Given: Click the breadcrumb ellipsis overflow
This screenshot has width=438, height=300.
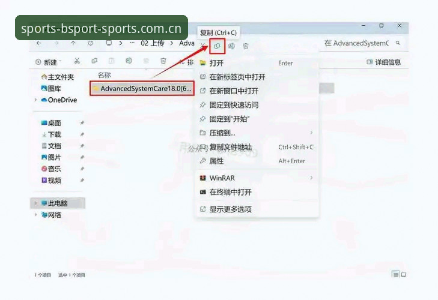Looking at the screenshot, I should [132, 43].
